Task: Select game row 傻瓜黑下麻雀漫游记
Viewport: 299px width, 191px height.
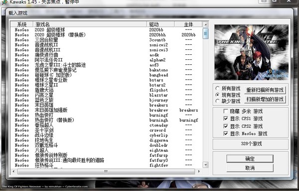Action: tap(106, 70)
